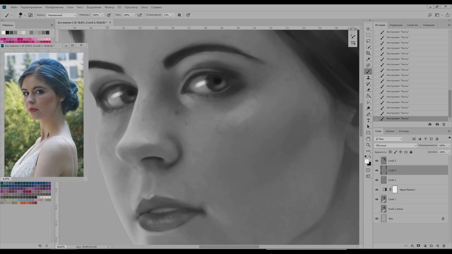Create new snapshot in History panel

click(437, 125)
